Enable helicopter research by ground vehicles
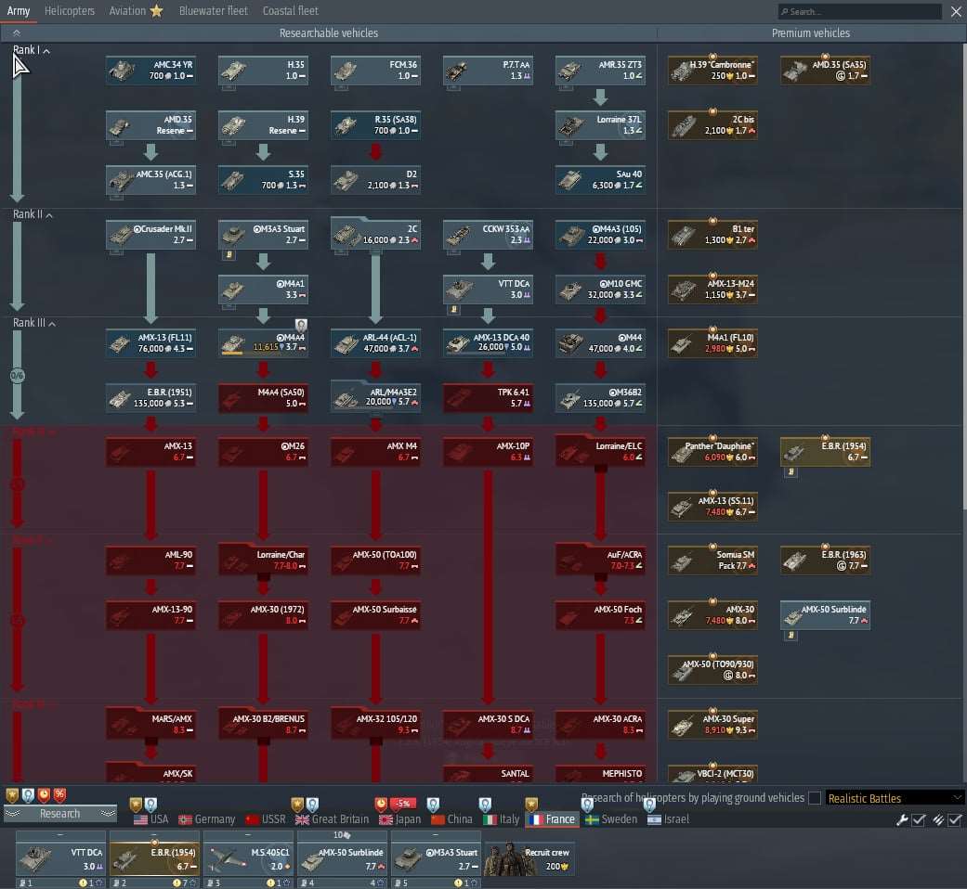Viewport: 967px width, 889px height. click(815, 798)
